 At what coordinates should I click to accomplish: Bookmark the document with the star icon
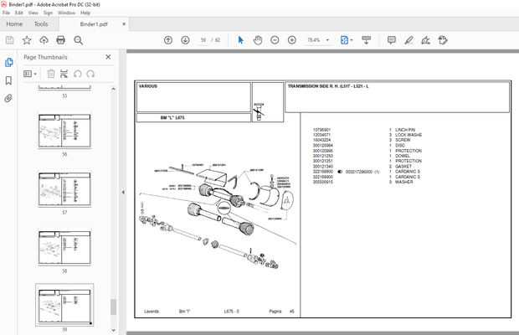[x=27, y=40]
